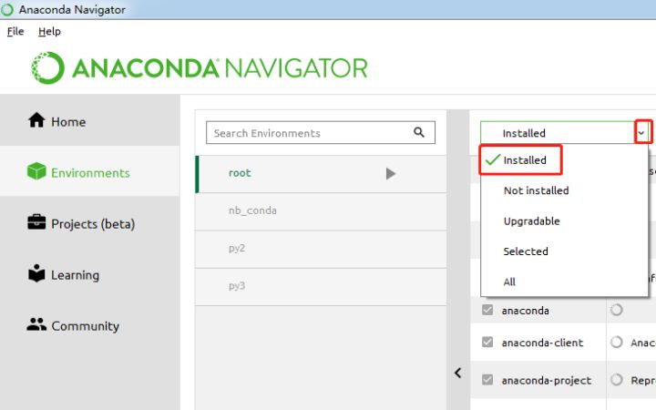Click the Anaconda icon in the title bar

(x=7, y=10)
